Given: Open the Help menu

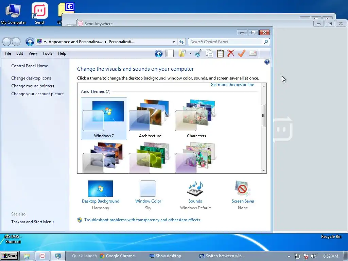Looking at the screenshot, I should click(x=62, y=53).
